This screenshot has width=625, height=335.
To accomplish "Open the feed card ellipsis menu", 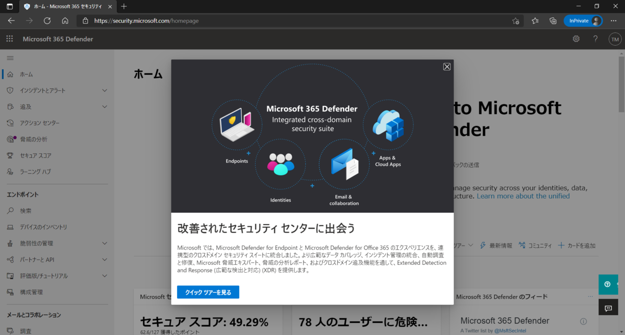I will point(590,297).
